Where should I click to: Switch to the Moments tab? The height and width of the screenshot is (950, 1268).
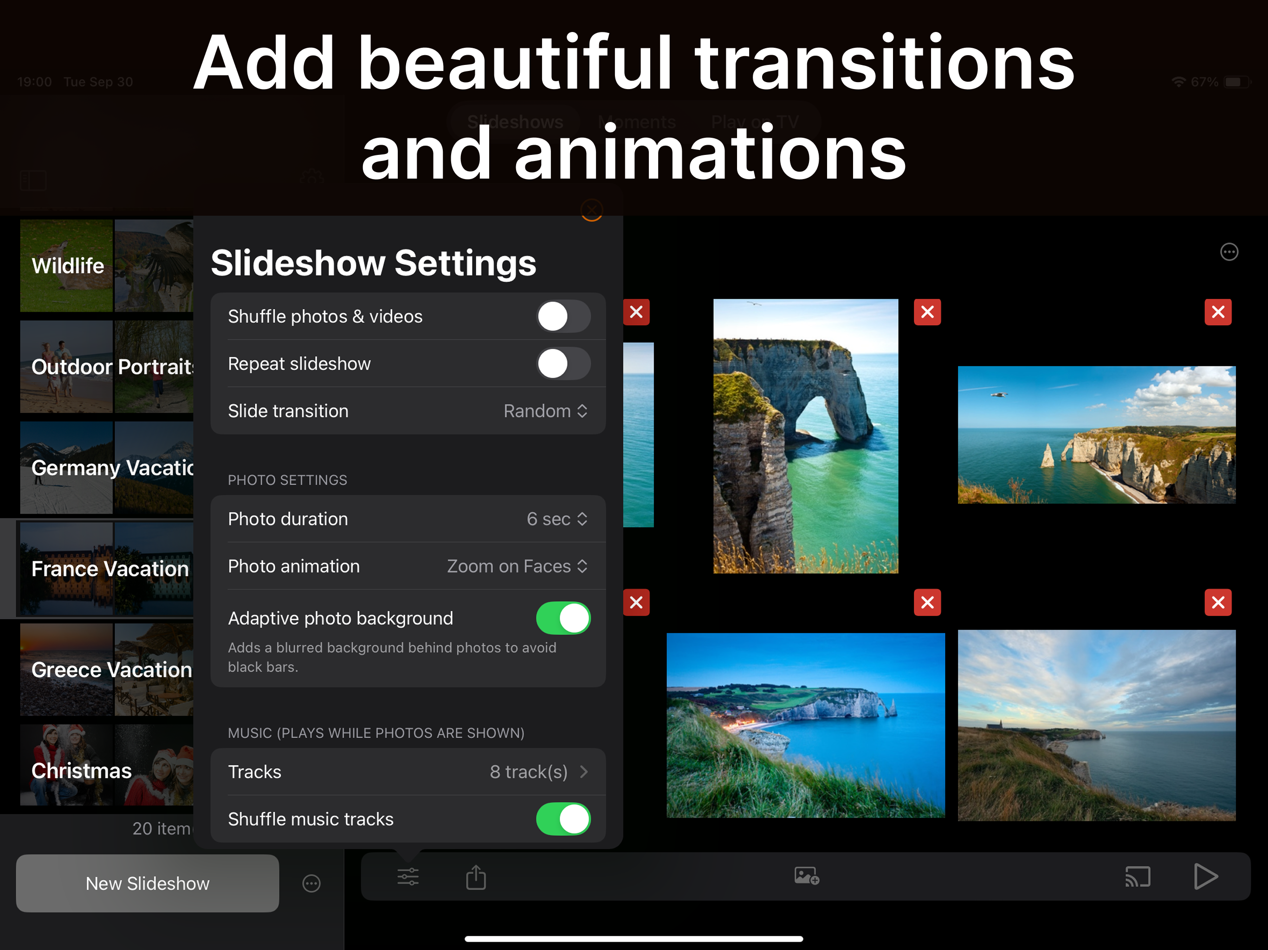click(636, 122)
